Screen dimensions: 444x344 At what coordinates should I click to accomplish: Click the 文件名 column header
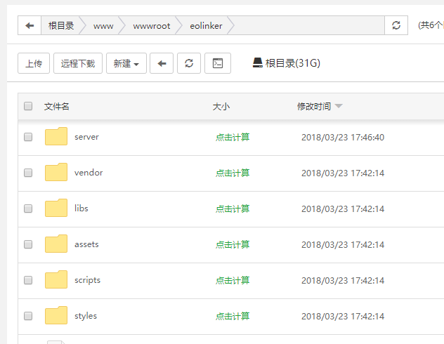57,107
